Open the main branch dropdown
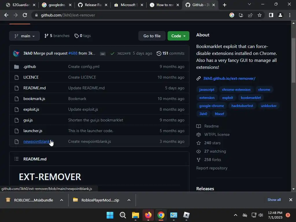The width and height of the screenshot is (296, 222). [x=24, y=36]
